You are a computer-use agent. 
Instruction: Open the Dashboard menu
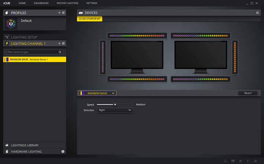[41, 3]
